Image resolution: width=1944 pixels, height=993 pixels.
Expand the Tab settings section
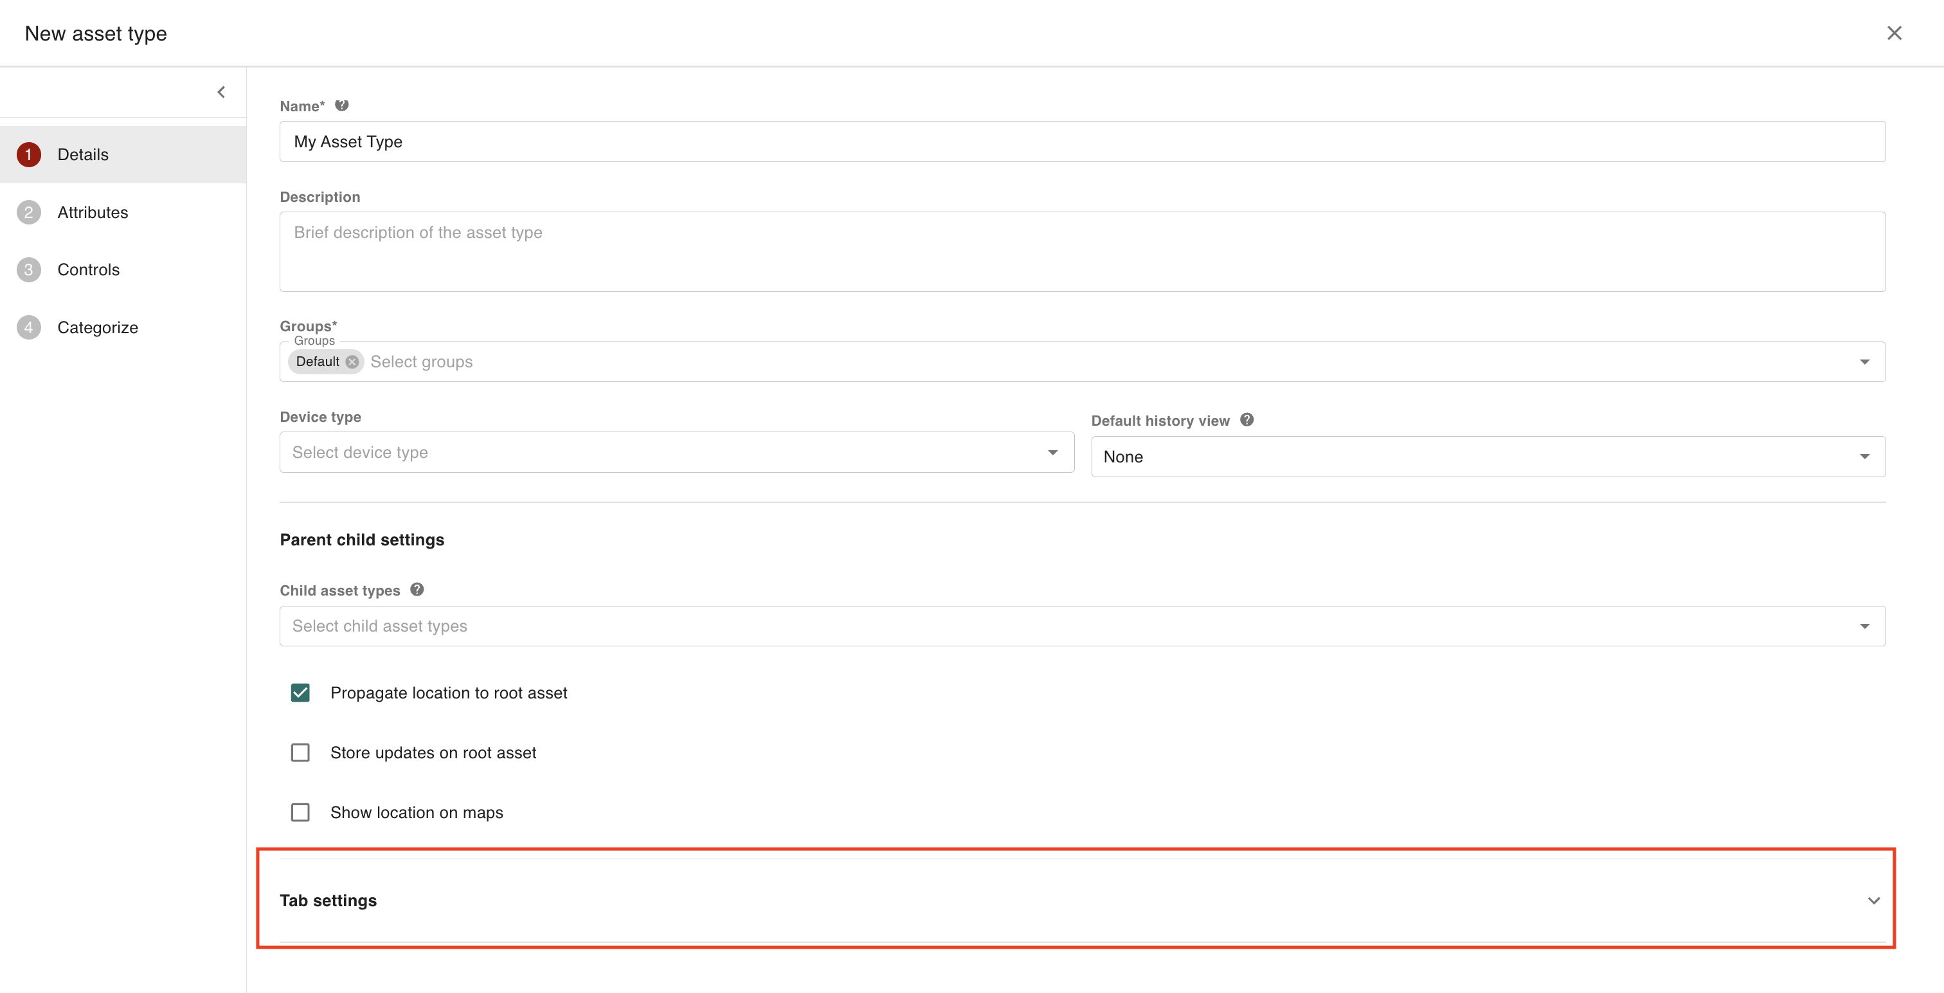(x=1873, y=900)
